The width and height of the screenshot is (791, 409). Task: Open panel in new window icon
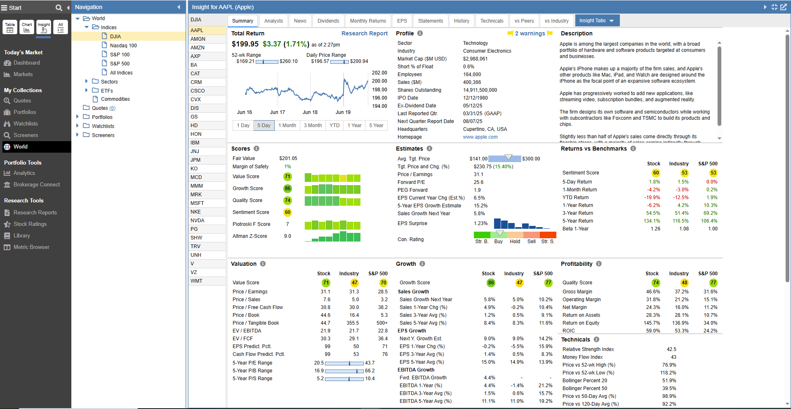pyautogui.click(x=784, y=7)
